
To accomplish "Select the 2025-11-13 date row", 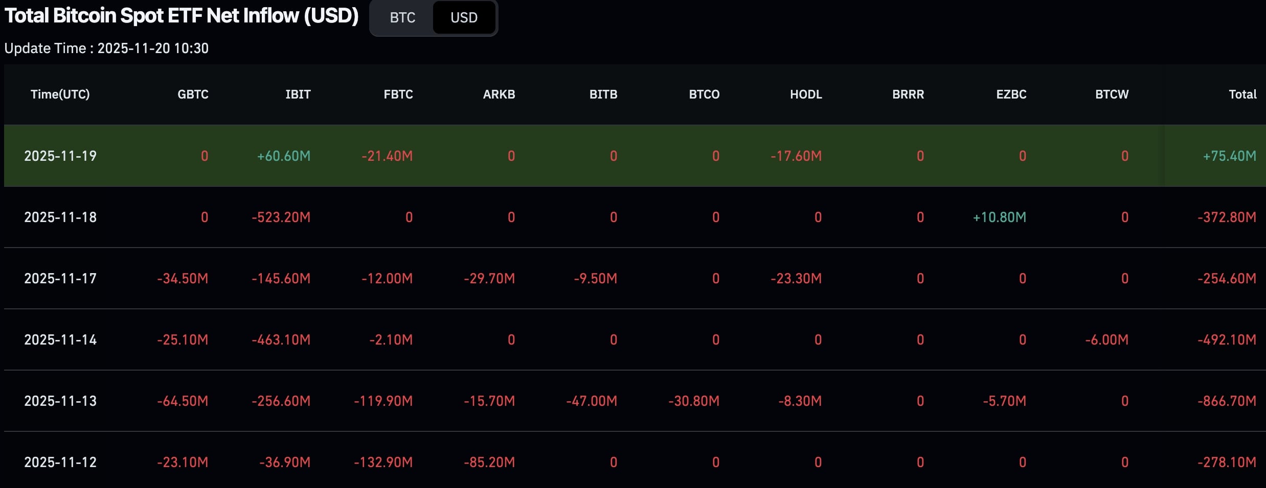I will tap(60, 401).
